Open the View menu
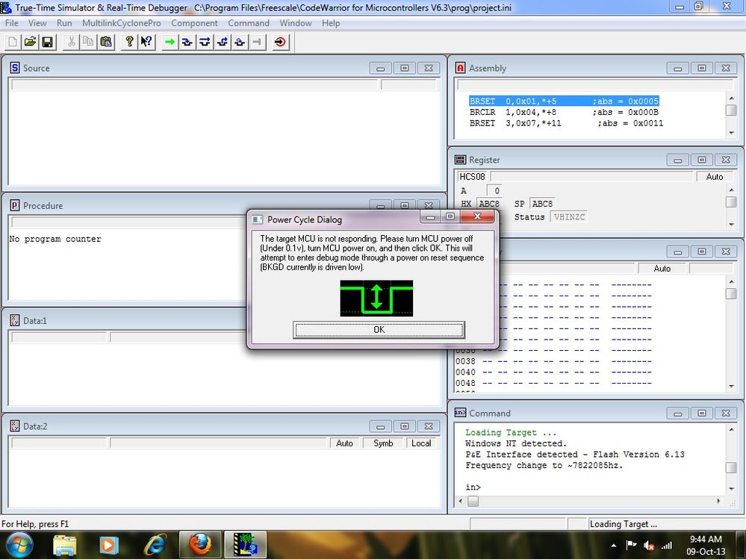 [x=37, y=23]
